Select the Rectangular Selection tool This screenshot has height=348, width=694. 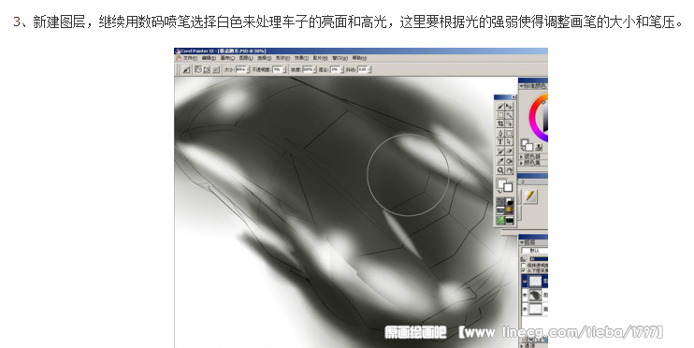pos(500,115)
